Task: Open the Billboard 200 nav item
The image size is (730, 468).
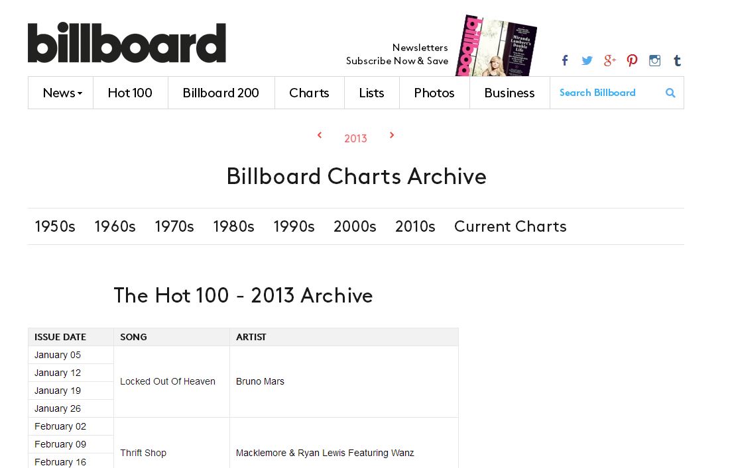Action: pos(221,93)
